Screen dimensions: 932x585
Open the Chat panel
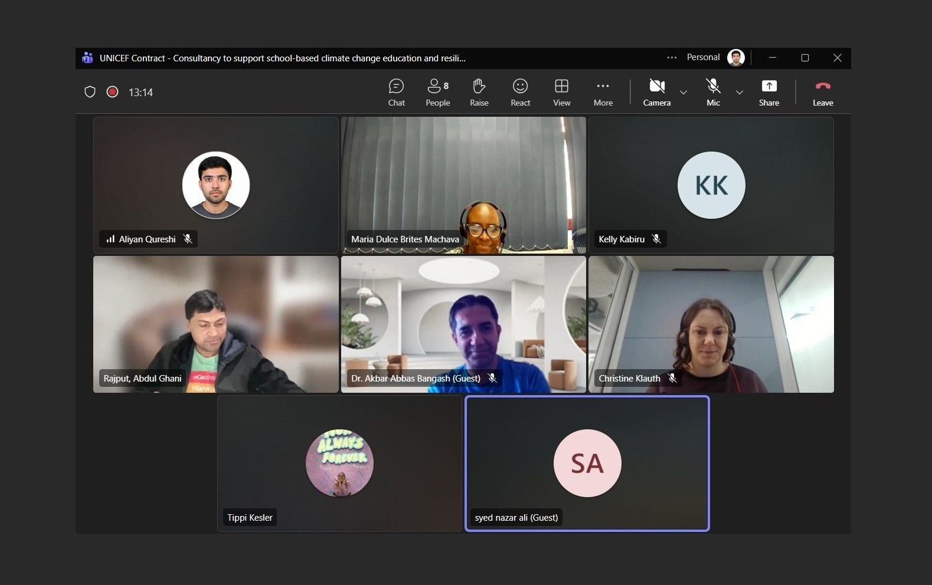(396, 93)
